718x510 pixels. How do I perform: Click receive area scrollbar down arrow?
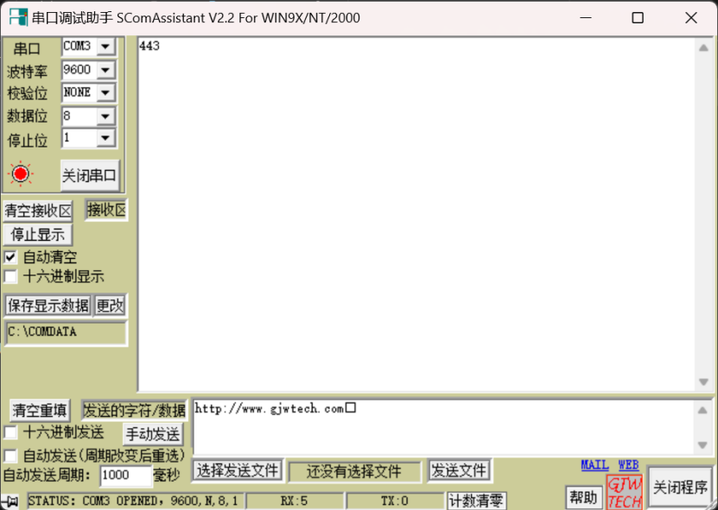[704, 381]
